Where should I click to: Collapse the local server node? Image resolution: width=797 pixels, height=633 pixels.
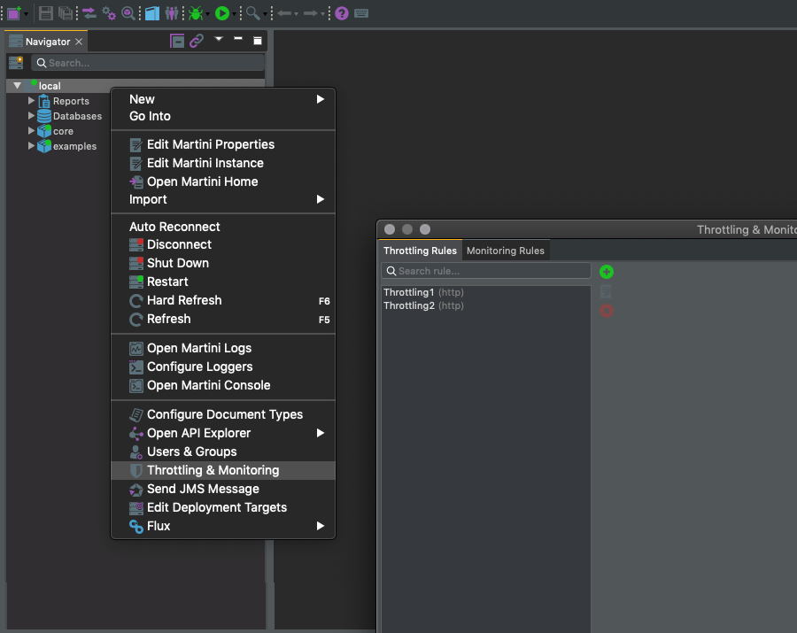click(17, 85)
